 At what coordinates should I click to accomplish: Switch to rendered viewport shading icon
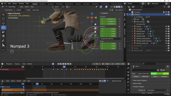[122, 7]
